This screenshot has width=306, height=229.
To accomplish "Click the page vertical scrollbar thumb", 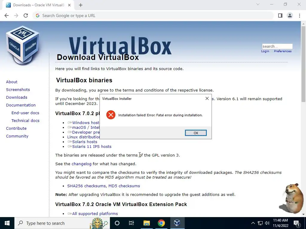I will (x=303, y=64).
